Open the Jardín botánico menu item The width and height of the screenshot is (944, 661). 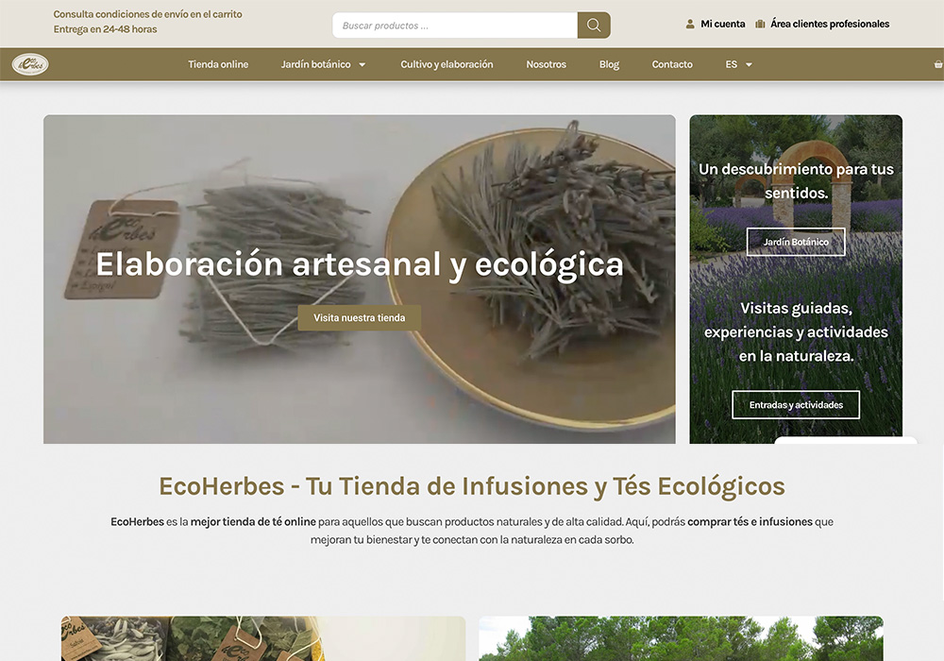point(315,64)
